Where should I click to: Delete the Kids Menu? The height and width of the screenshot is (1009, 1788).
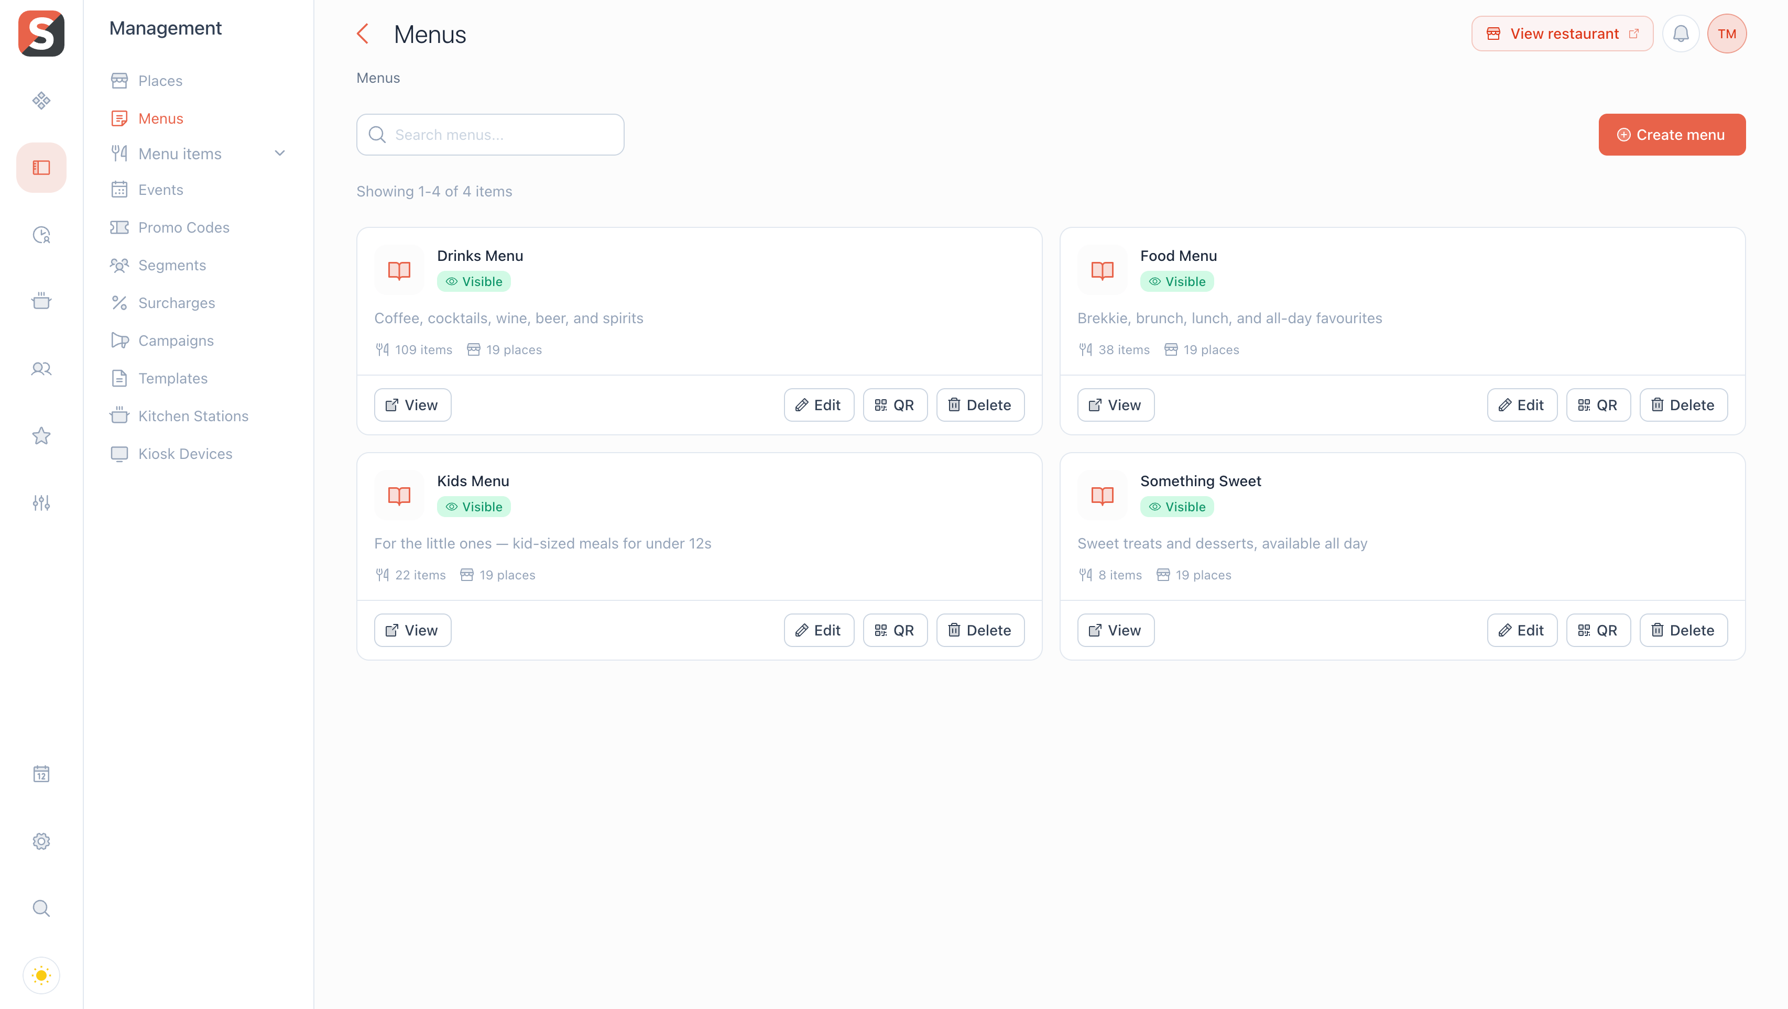(x=980, y=630)
